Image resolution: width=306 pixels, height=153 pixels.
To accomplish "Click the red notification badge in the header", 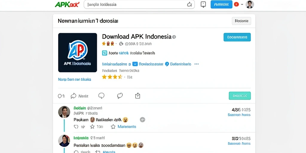I will click(236, 4).
